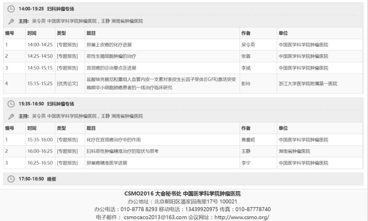Select author 李斌
Screen dimensions: 368x221
[x=246, y=68]
